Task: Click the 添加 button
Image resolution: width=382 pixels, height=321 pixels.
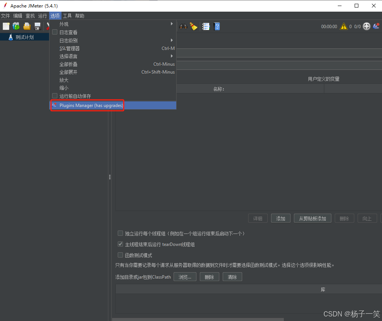Action: click(x=281, y=218)
